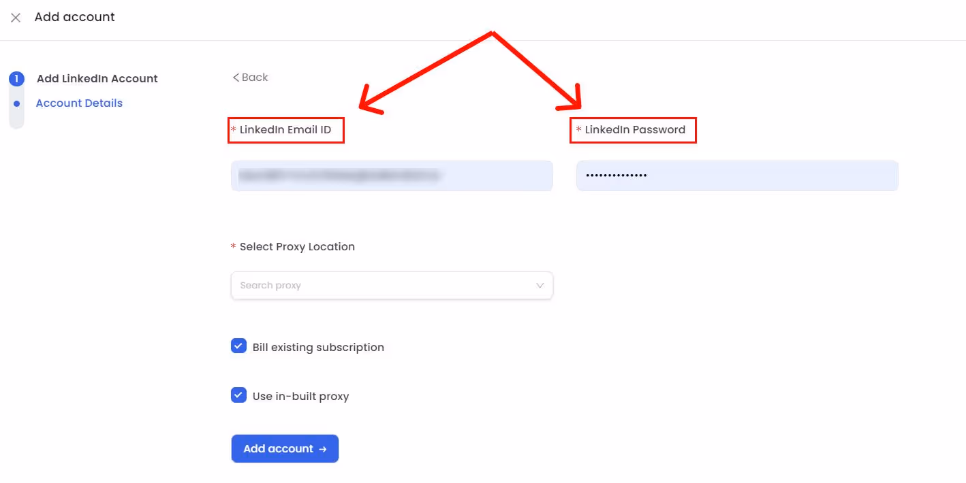Select the Account Details step

point(79,103)
